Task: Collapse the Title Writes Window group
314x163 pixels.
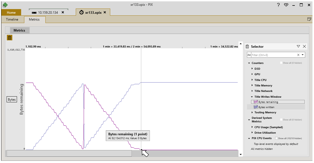Action: [252, 97]
